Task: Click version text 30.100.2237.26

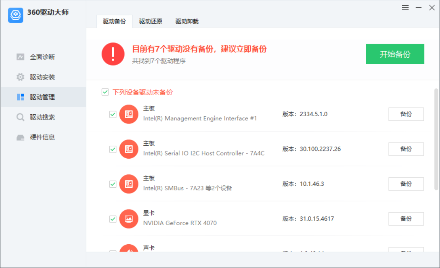Action: pyautogui.click(x=320, y=149)
